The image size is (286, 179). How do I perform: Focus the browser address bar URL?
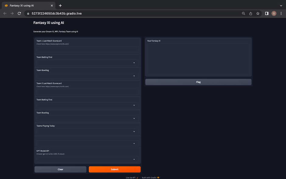click(x=57, y=13)
